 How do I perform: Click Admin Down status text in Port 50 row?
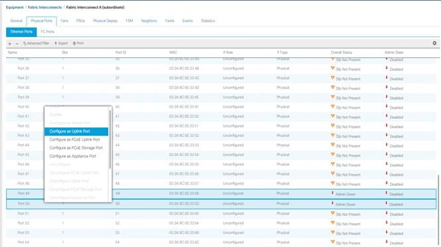point(346,205)
